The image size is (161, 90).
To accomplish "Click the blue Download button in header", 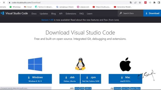I will coord(152,13).
